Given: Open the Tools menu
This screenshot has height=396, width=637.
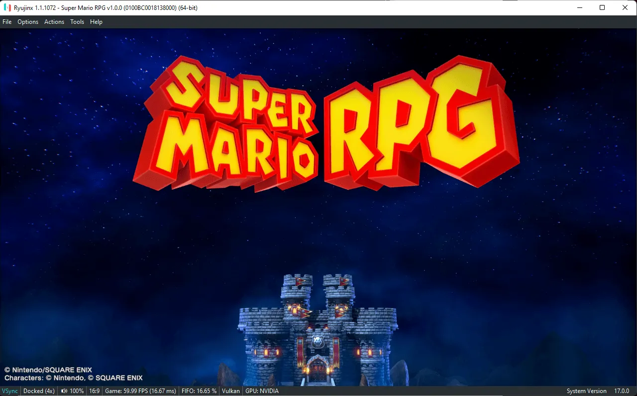Looking at the screenshot, I should [77, 22].
